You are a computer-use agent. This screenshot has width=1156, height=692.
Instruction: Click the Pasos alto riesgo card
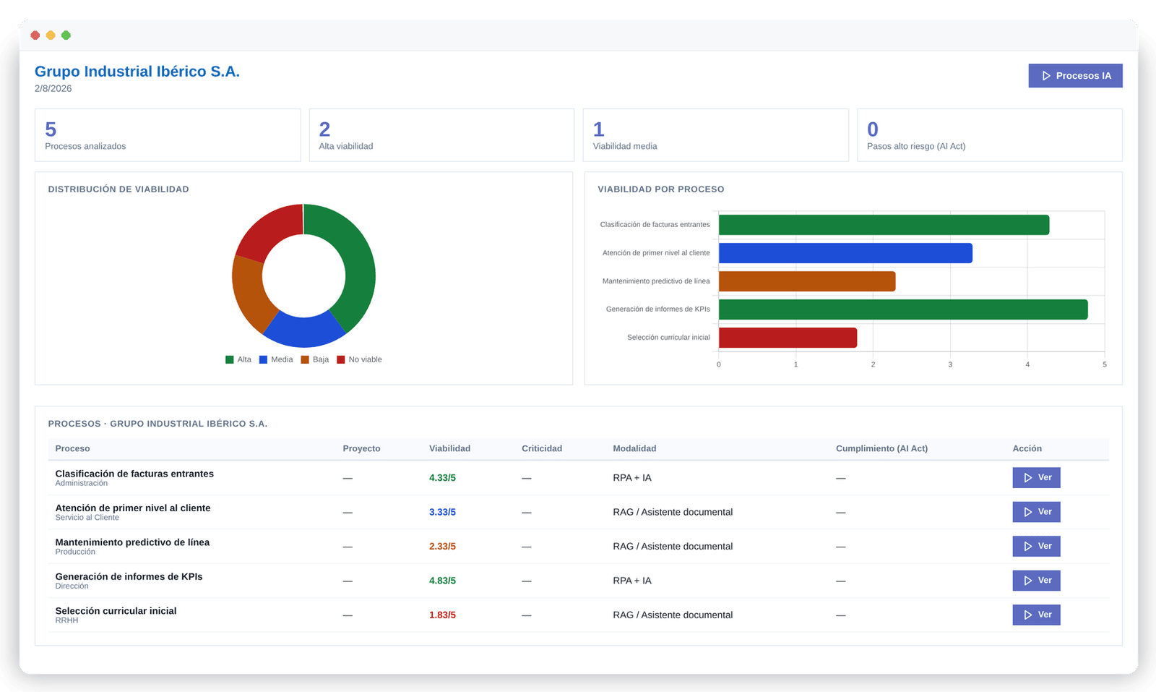990,135
